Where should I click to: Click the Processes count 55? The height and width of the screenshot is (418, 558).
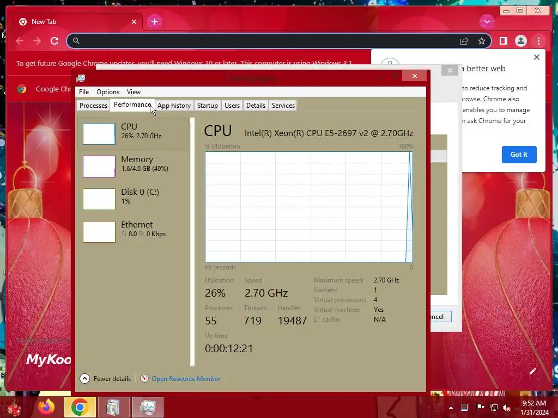click(x=211, y=321)
